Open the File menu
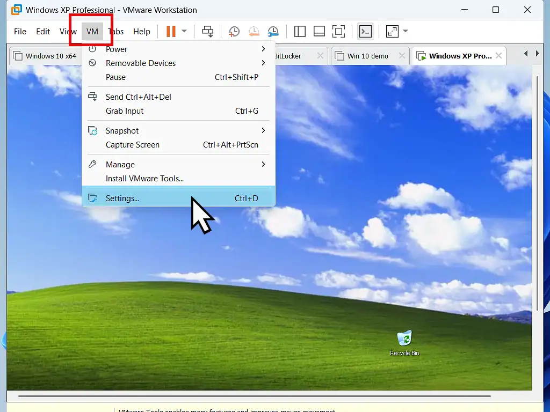This screenshot has height=412, width=550. point(20,32)
